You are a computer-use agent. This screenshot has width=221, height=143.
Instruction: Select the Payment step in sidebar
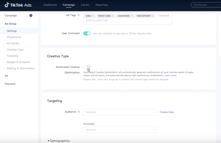[10, 84]
